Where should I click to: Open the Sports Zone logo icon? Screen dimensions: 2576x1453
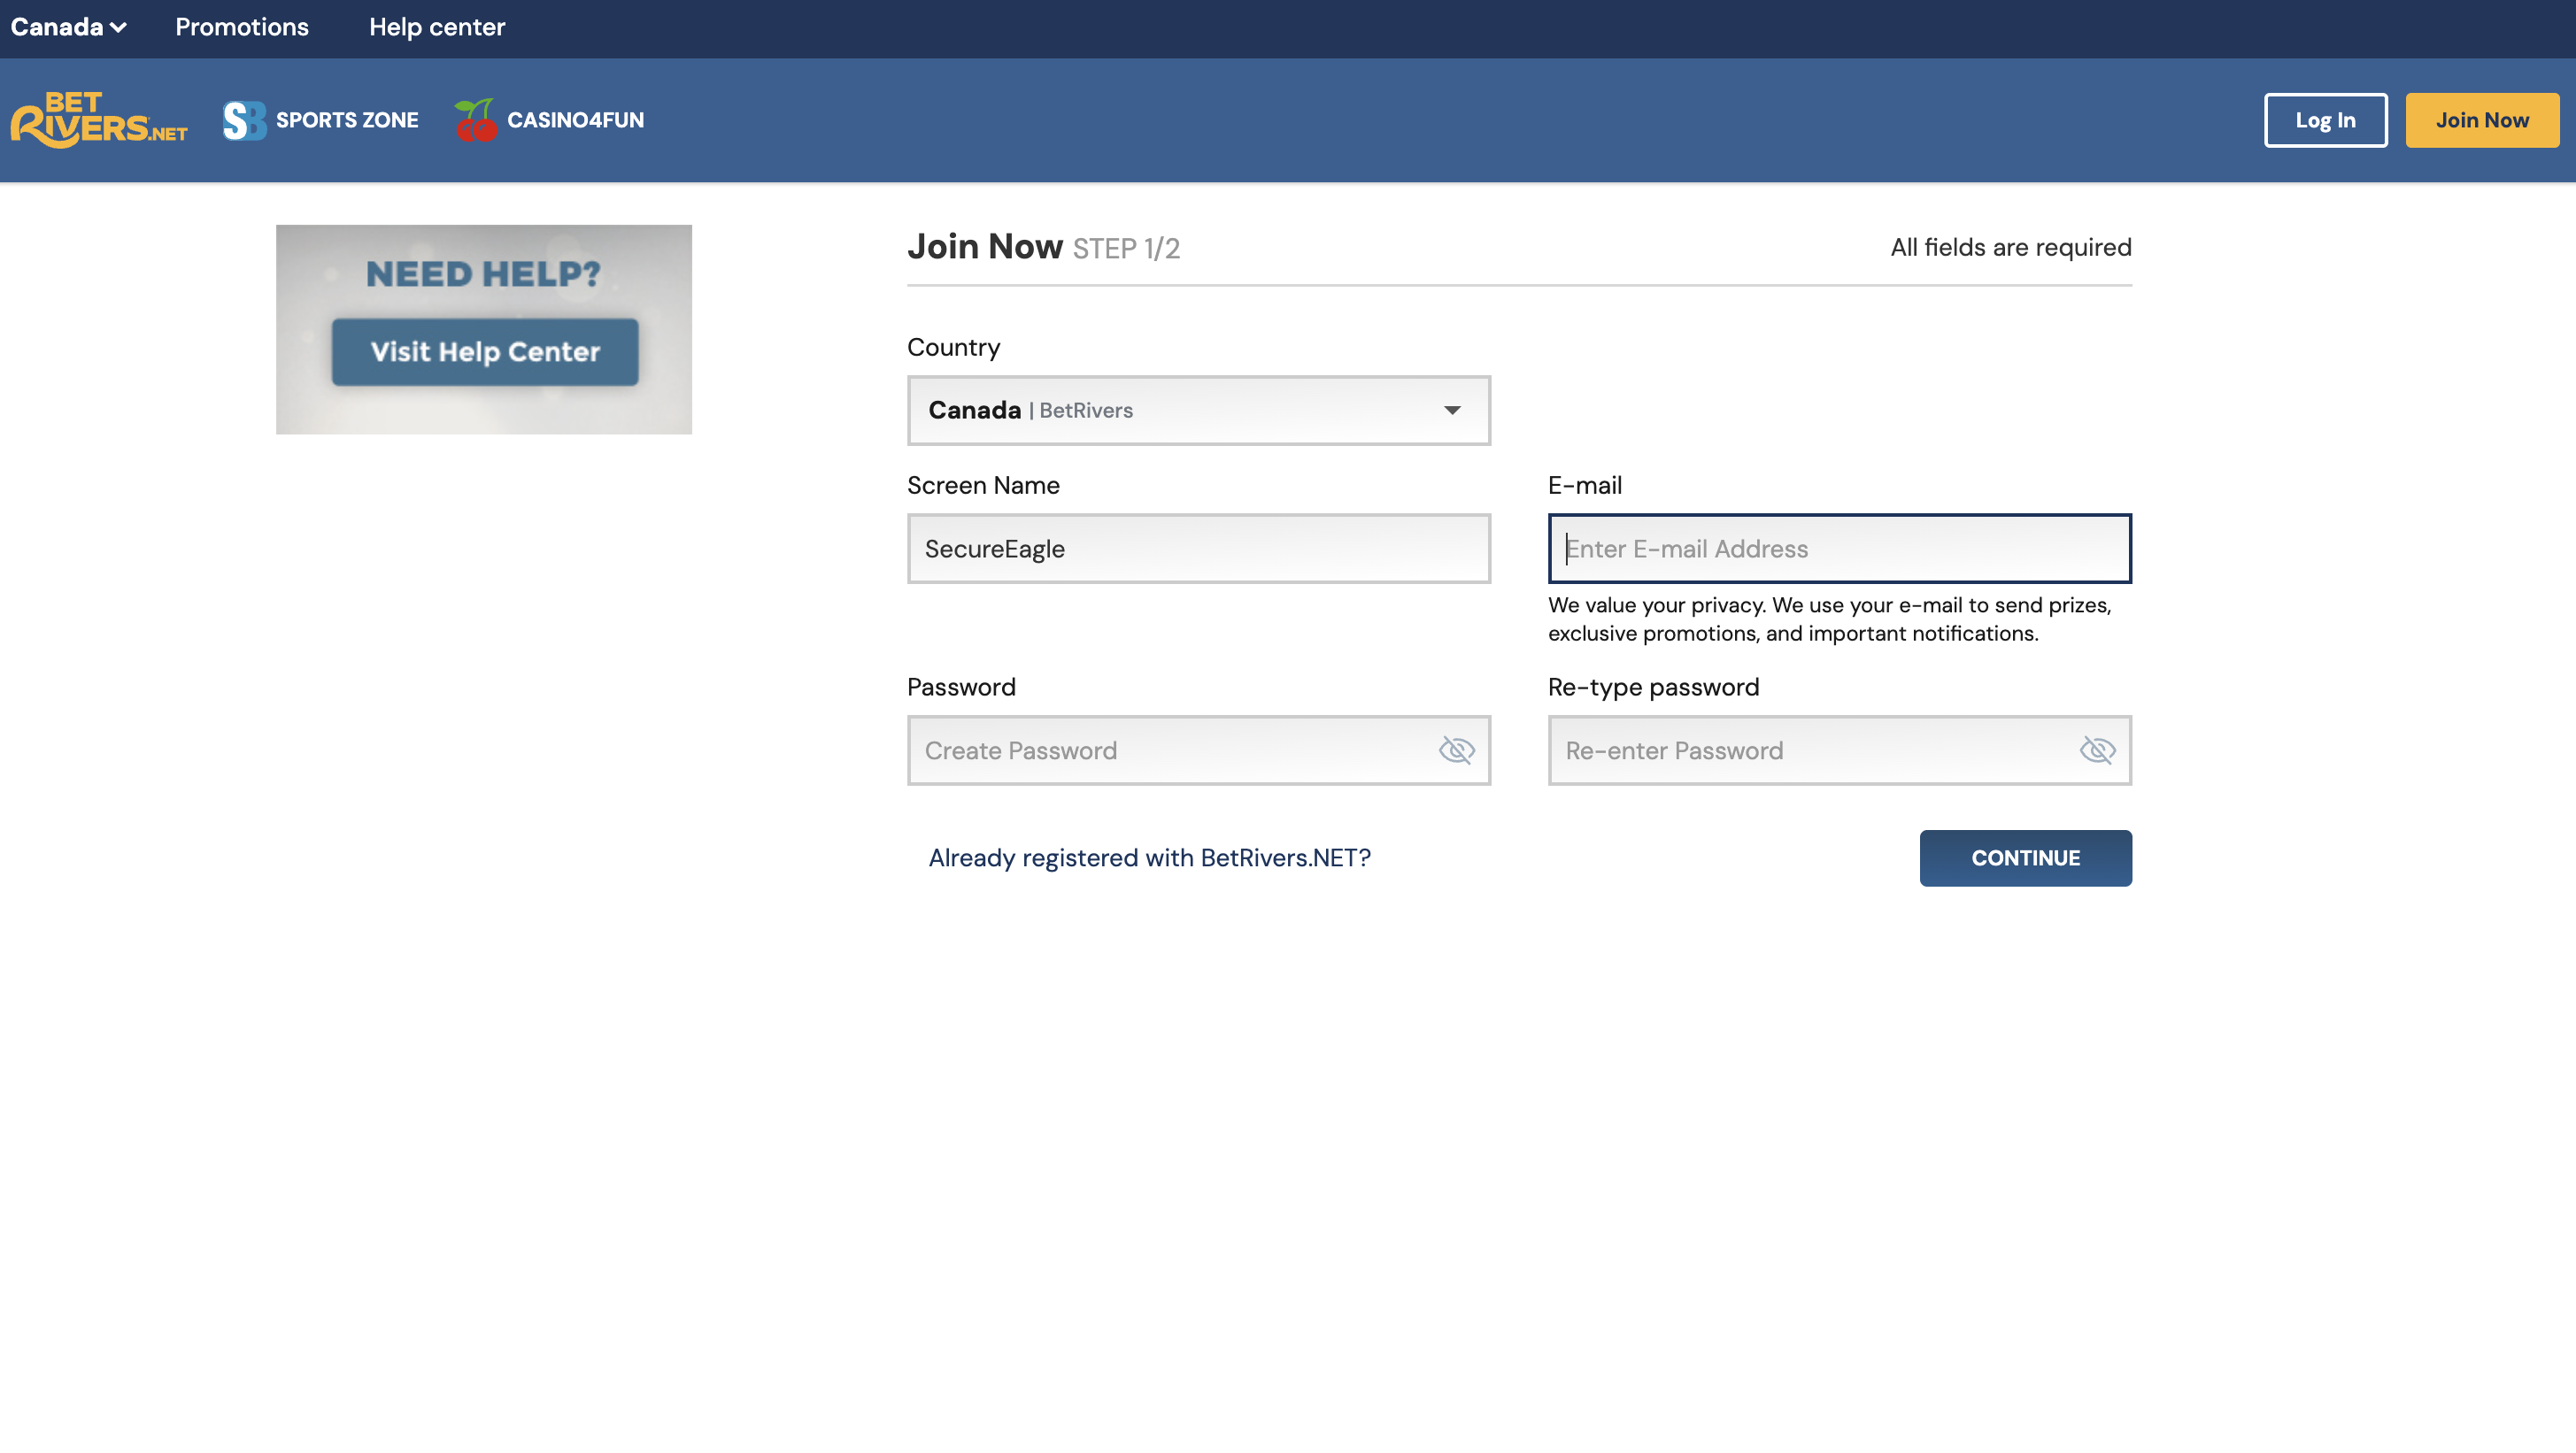point(244,120)
